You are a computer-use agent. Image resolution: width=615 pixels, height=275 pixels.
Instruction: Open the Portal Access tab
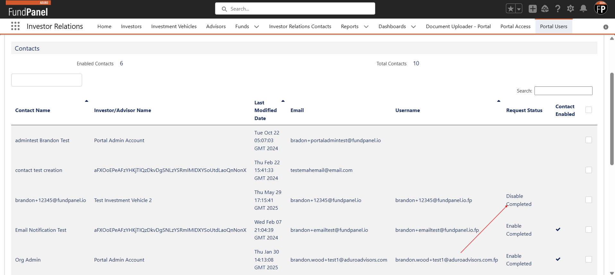(515, 26)
